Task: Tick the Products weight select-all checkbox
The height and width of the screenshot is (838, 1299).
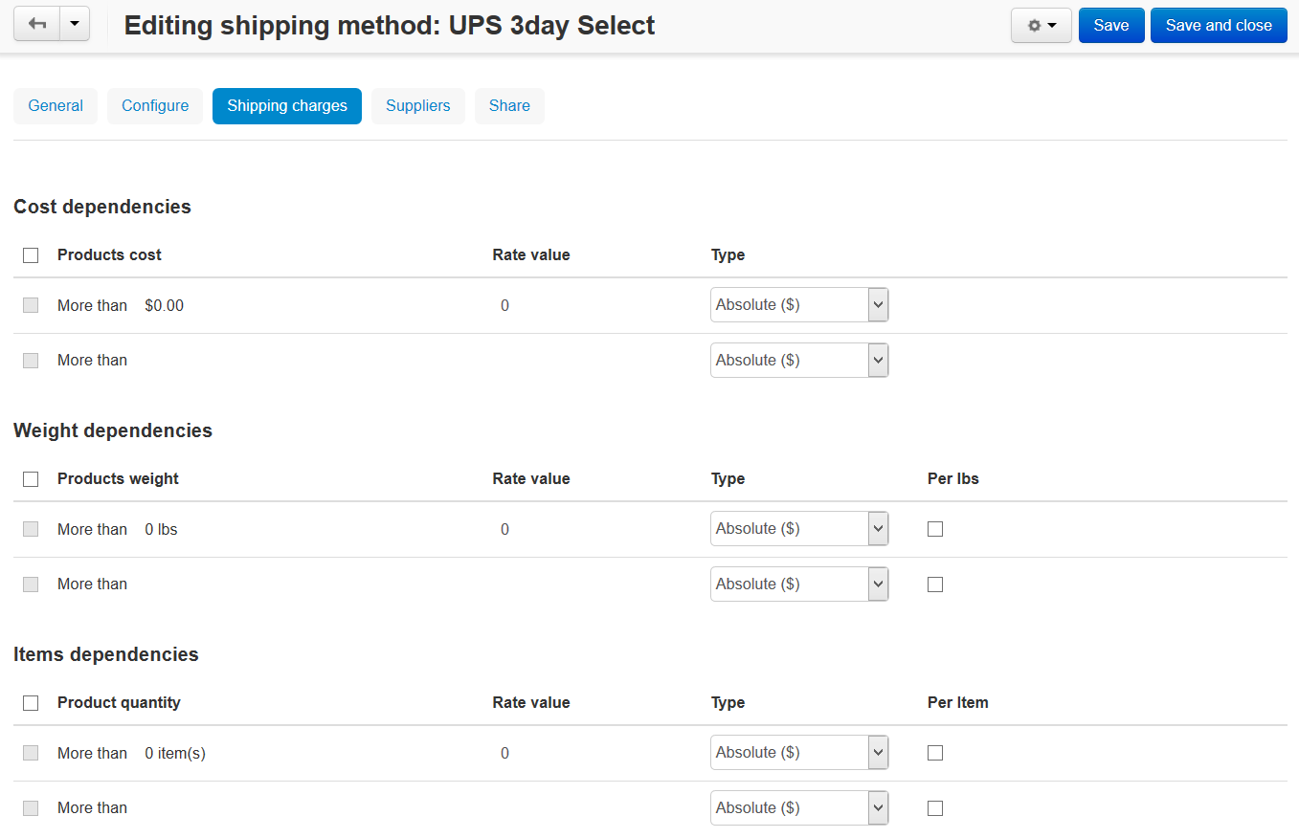Action: coord(31,479)
